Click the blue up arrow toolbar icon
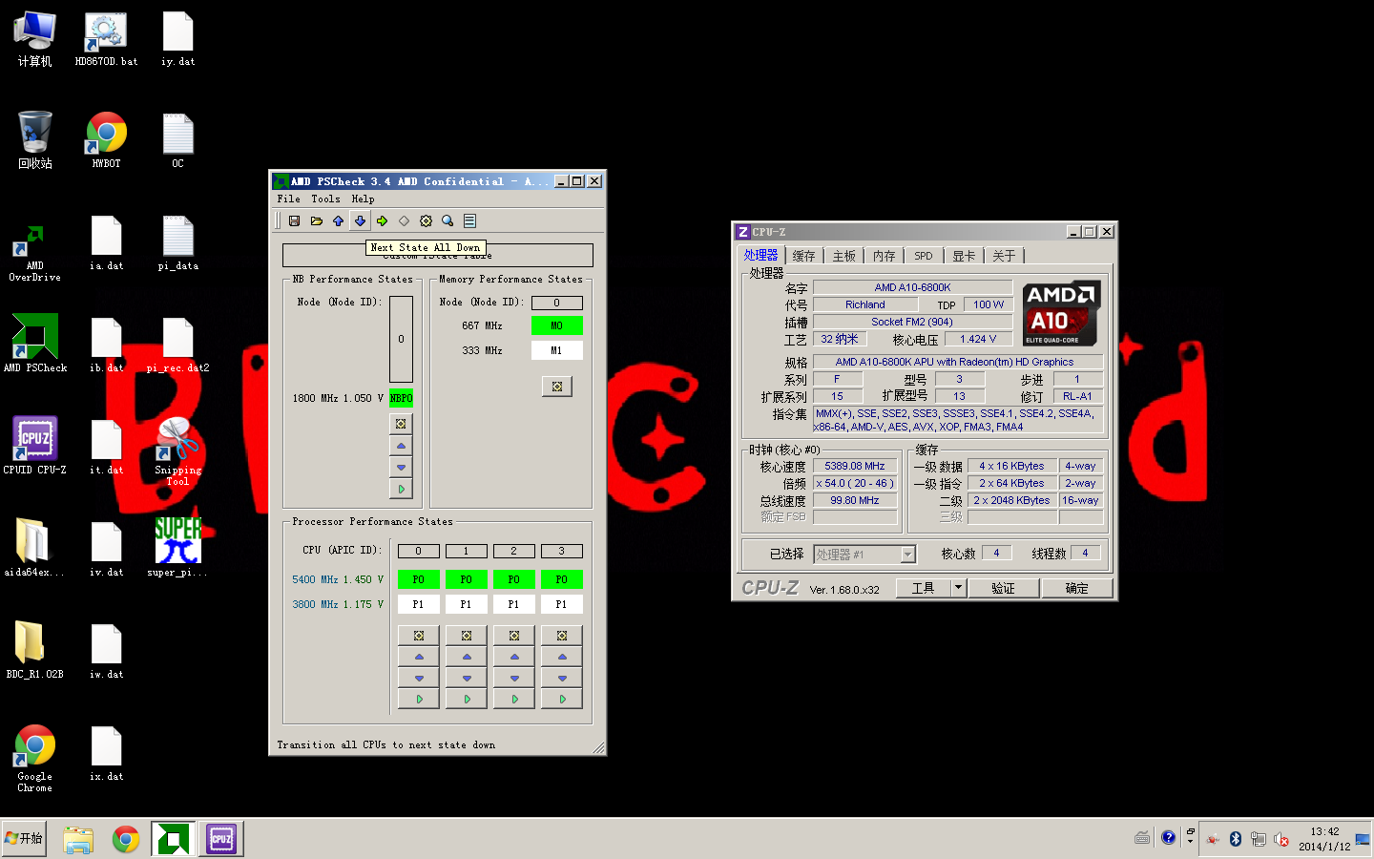The width and height of the screenshot is (1374, 859). (338, 220)
